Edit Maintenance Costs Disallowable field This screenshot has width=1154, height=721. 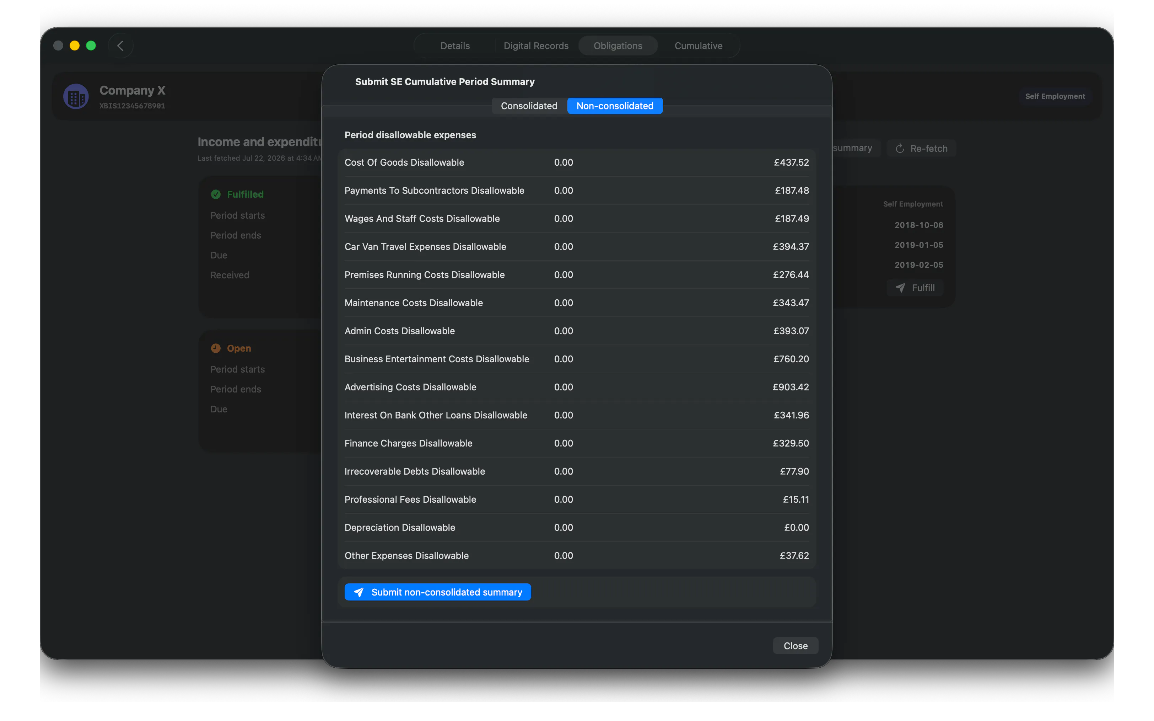pyautogui.click(x=563, y=303)
